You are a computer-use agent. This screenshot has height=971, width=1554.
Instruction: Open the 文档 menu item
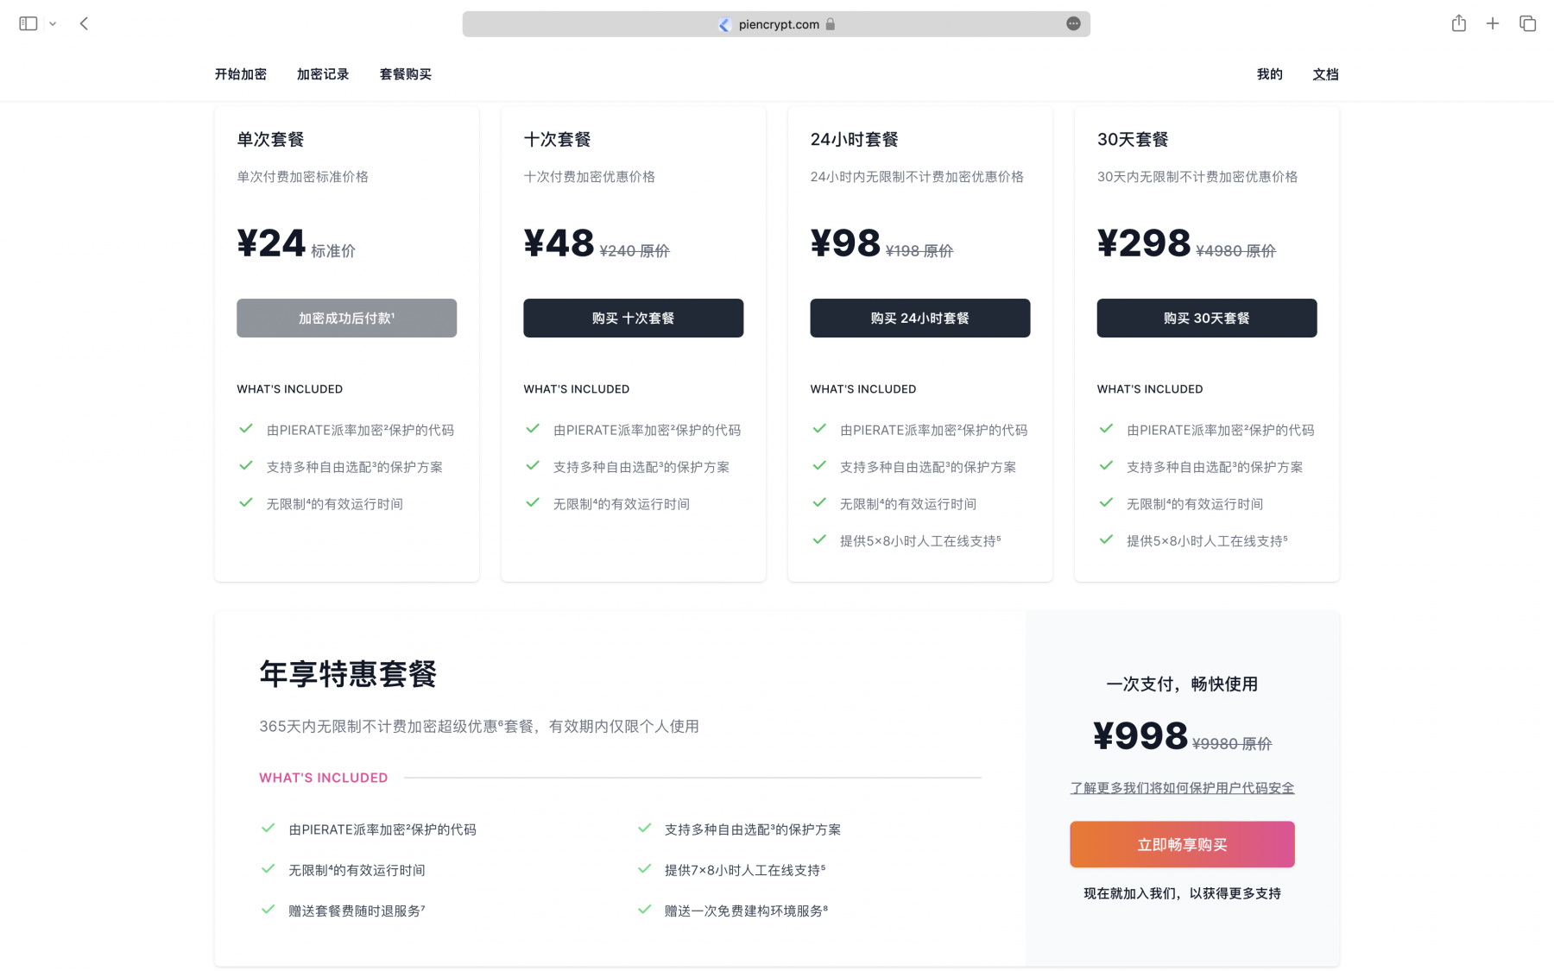[1326, 74]
